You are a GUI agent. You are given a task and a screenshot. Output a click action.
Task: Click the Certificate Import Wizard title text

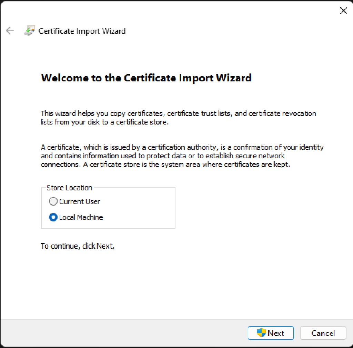82,31
